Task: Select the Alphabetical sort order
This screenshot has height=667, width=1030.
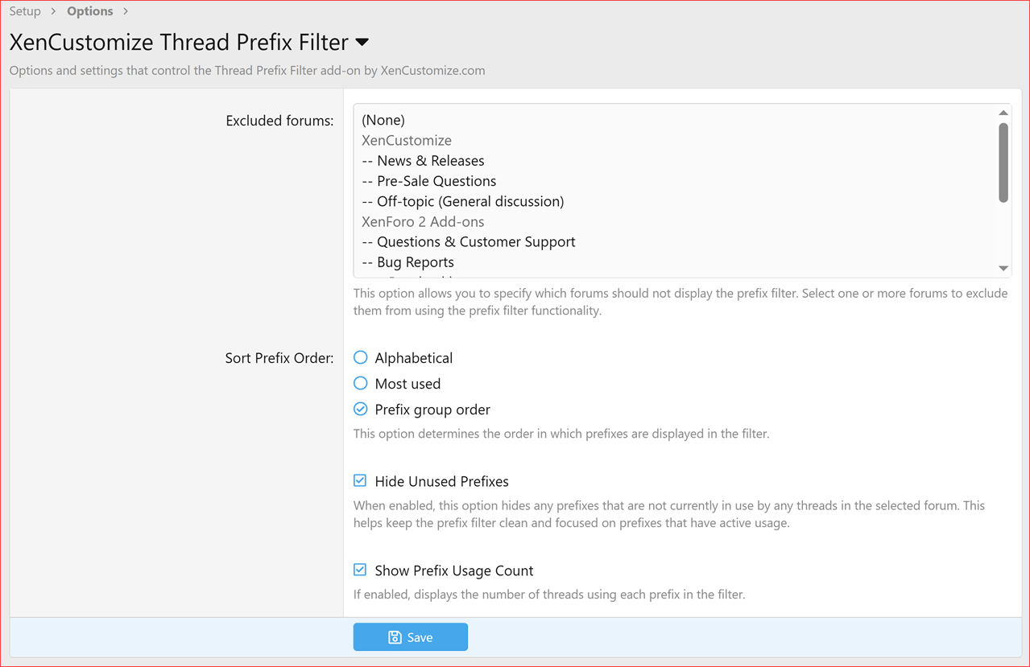Action: [360, 357]
